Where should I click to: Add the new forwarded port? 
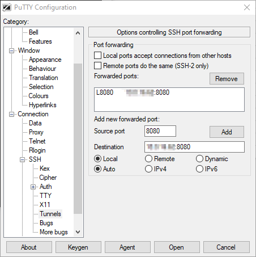coord(227,132)
